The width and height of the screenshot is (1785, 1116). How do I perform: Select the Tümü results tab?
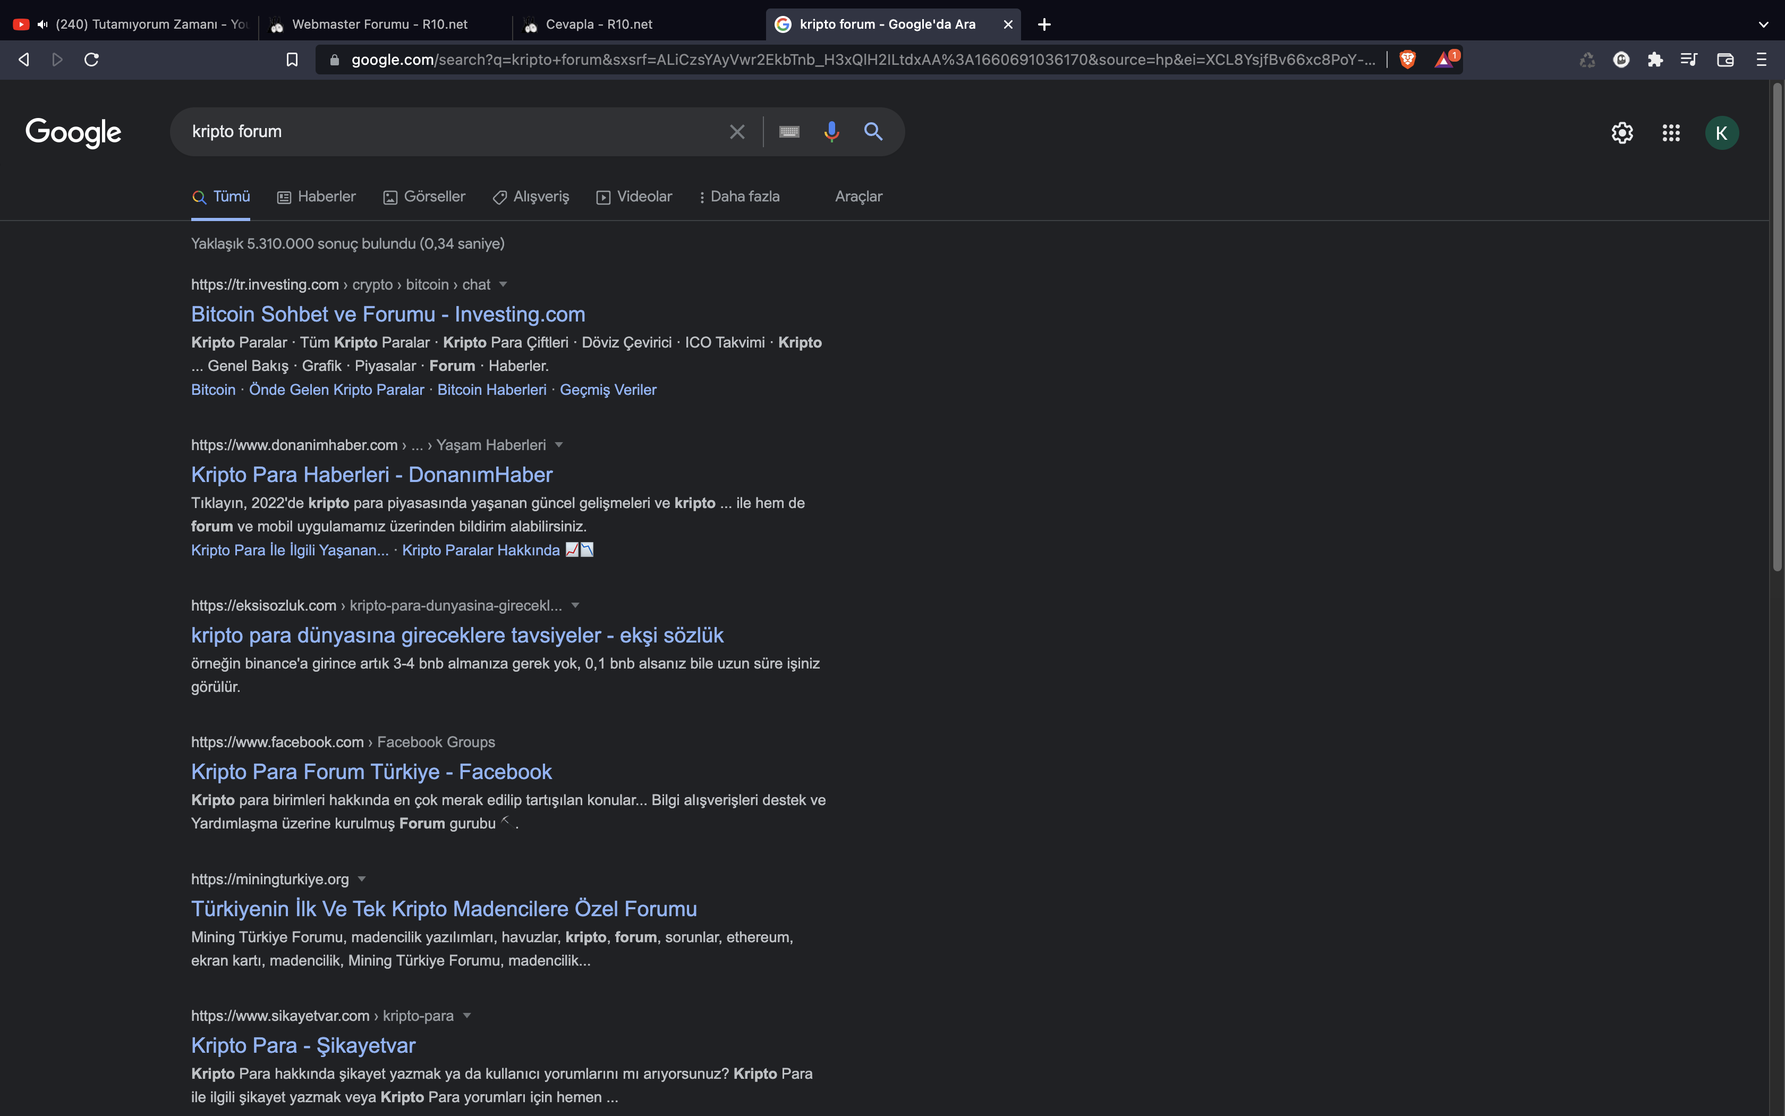click(x=220, y=197)
